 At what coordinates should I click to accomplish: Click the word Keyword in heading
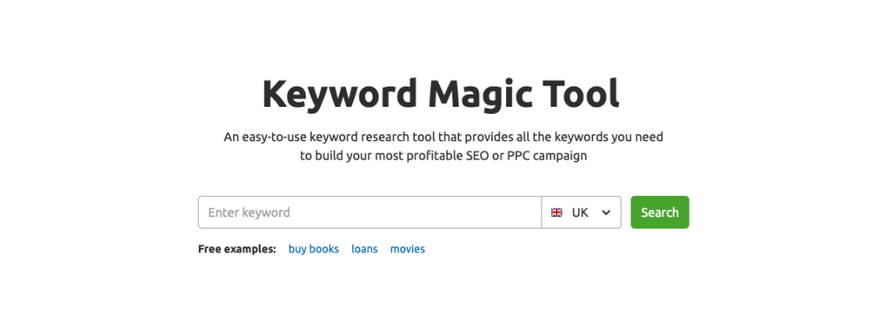(x=340, y=94)
